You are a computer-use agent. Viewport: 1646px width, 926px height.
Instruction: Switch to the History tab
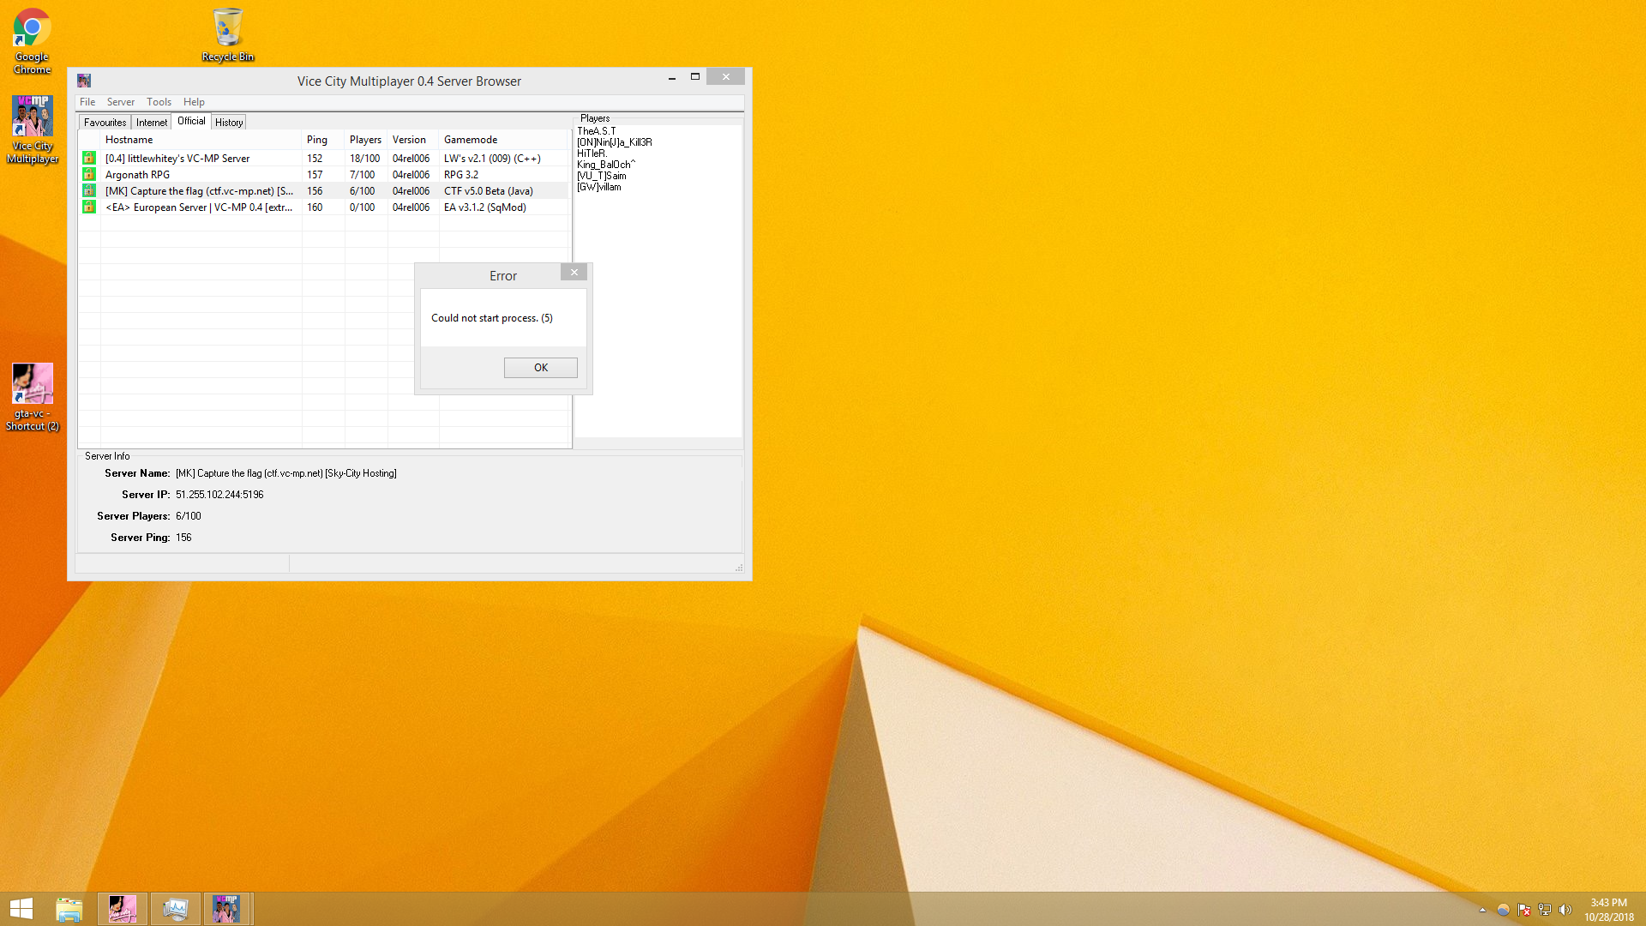[x=229, y=123]
